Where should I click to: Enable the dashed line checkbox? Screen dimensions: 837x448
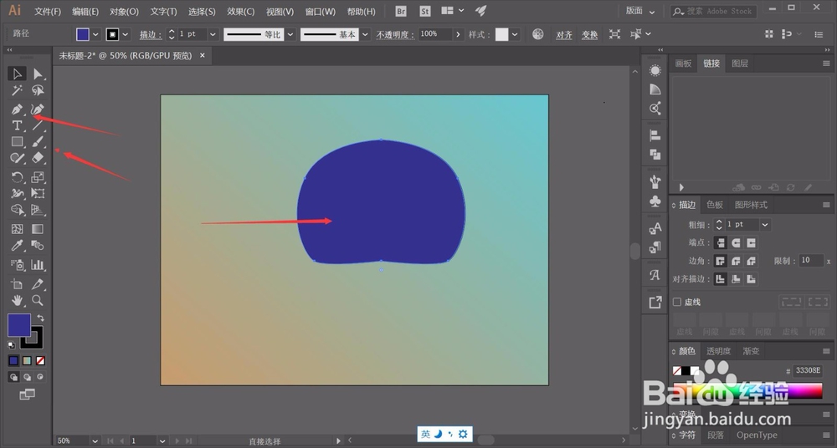677,302
